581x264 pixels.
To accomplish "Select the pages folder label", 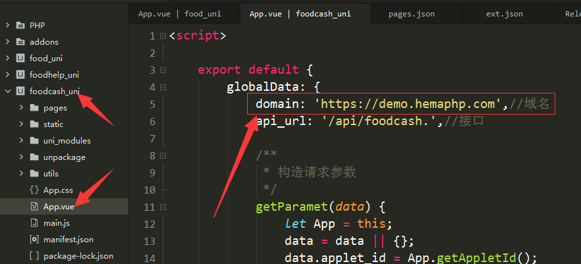I will (55, 108).
